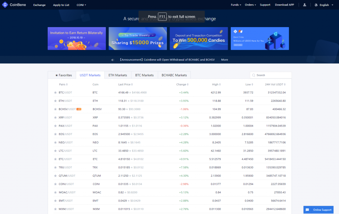Click the Online Support button
This screenshot has height=214, width=339.
(x=318, y=210)
